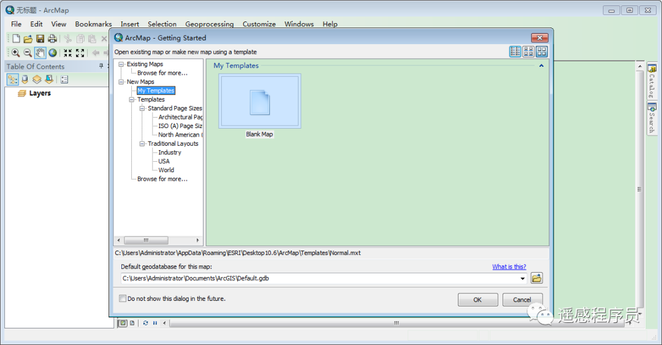Viewport: 662px width, 345px height.
Task: Select Browse for more under Templates
Action: pos(162,179)
